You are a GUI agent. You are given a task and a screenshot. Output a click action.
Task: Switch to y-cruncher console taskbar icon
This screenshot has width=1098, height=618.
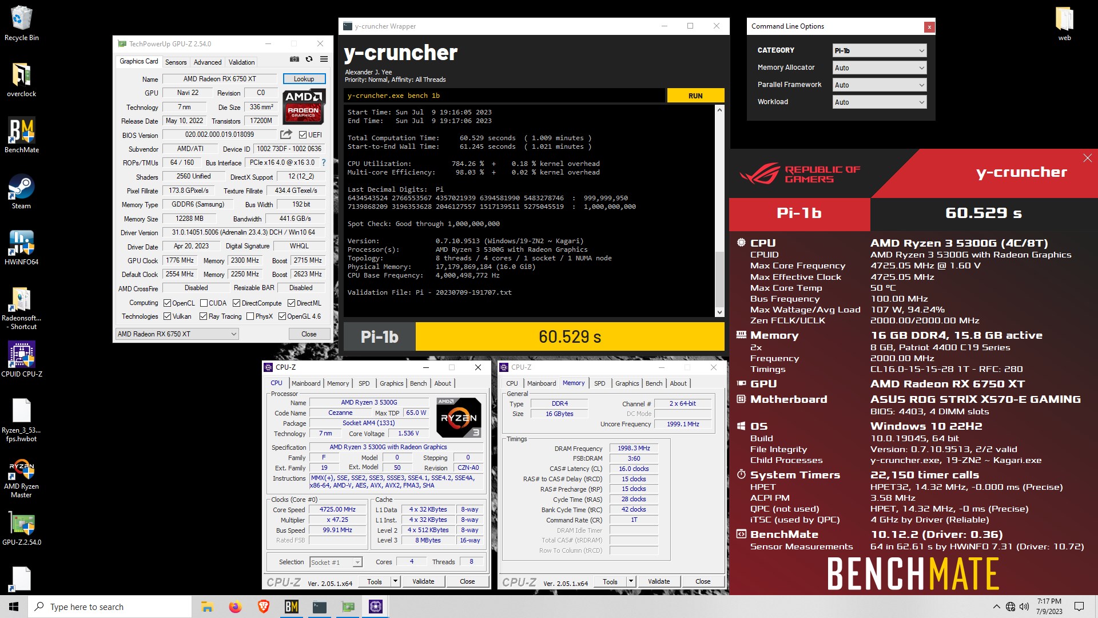(319, 607)
